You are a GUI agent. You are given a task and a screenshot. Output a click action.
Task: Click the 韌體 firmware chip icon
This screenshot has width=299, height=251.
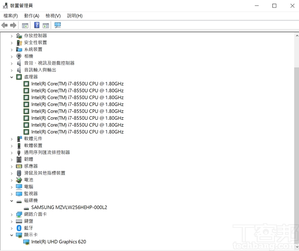click(x=19, y=159)
